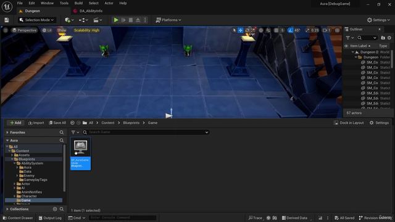Change the scale snap value 0.25
Screen dimensions: 395x222
click(x=315, y=30)
